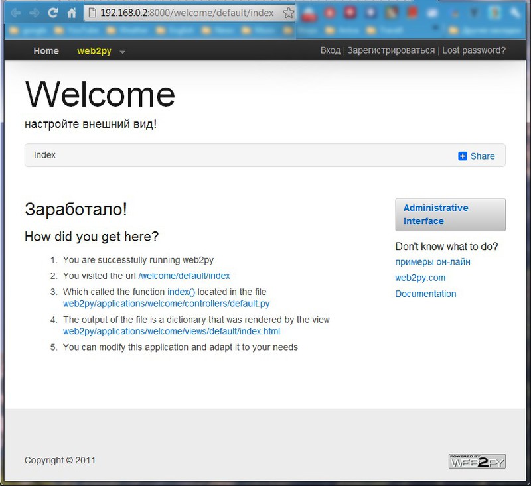Open the примеры он-лайн link
The width and height of the screenshot is (531, 486).
coord(431,262)
